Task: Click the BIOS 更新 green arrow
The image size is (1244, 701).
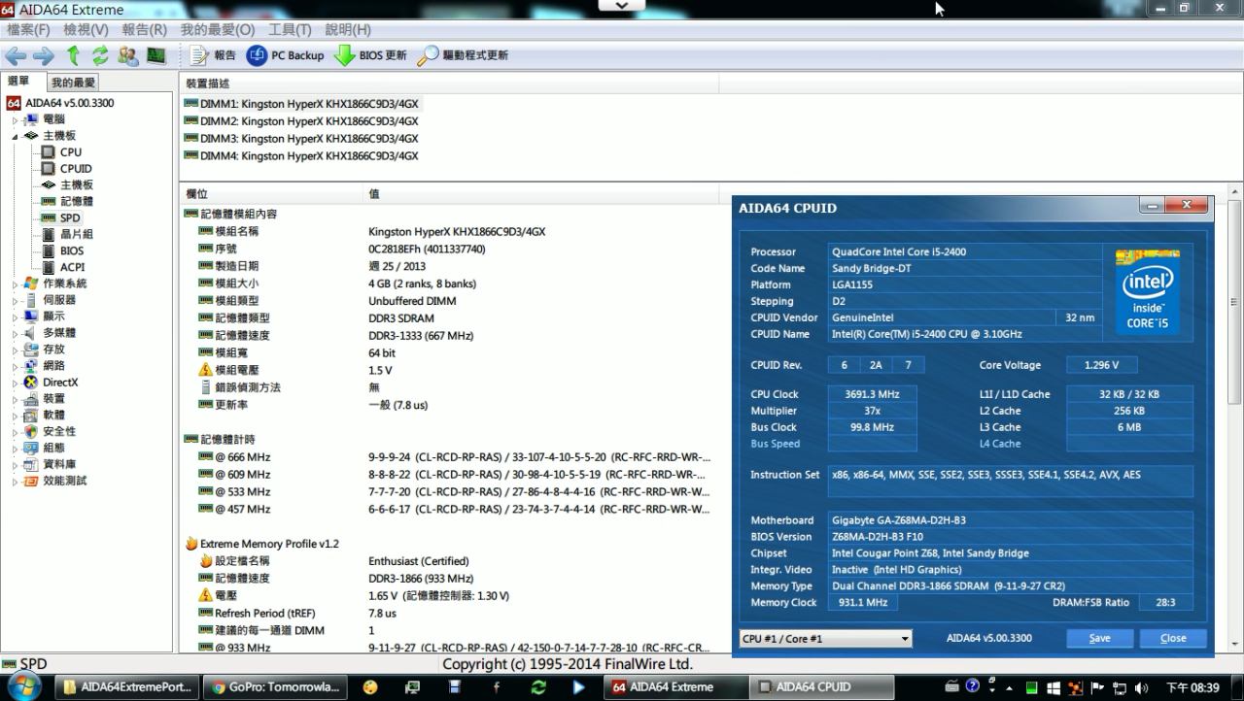Action: pyautogui.click(x=370, y=55)
